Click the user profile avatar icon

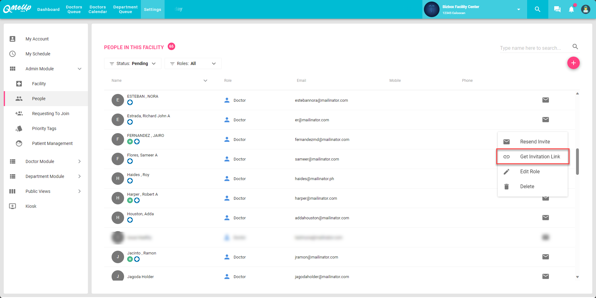tap(585, 9)
